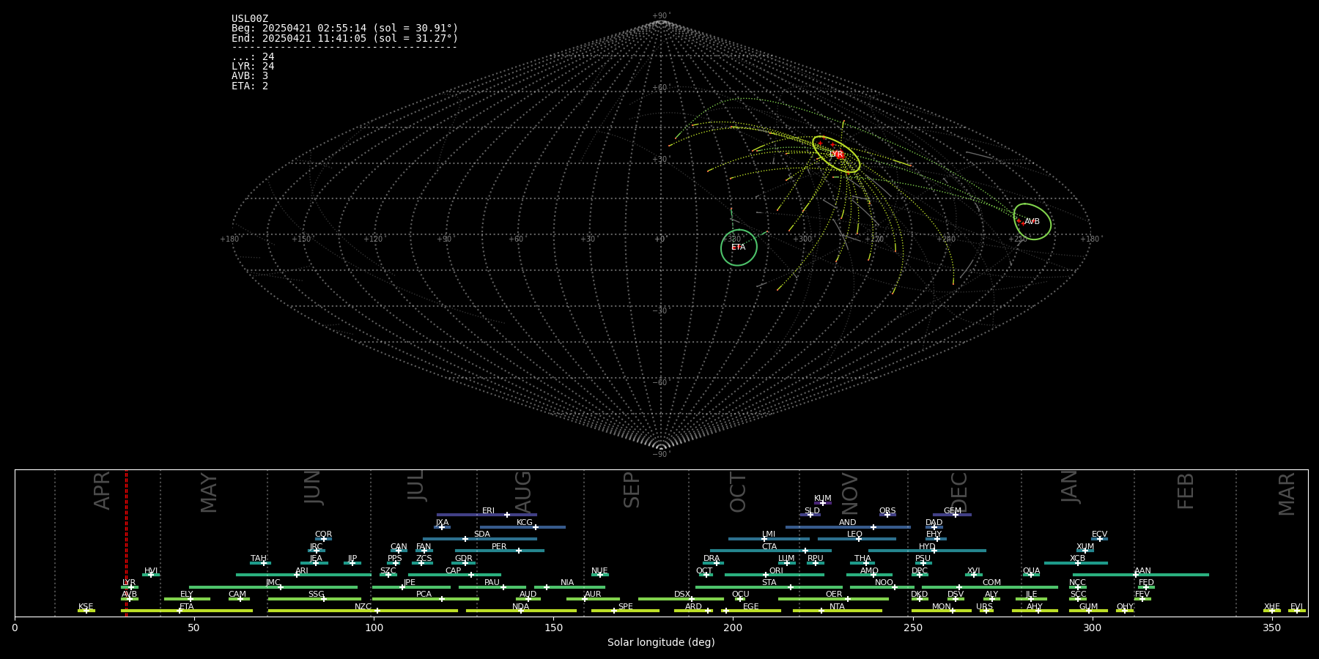Select the End: 20250421 11:41:05 line
This screenshot has height=659, width=1319.
pyautogui.click(x=344, y=38)
